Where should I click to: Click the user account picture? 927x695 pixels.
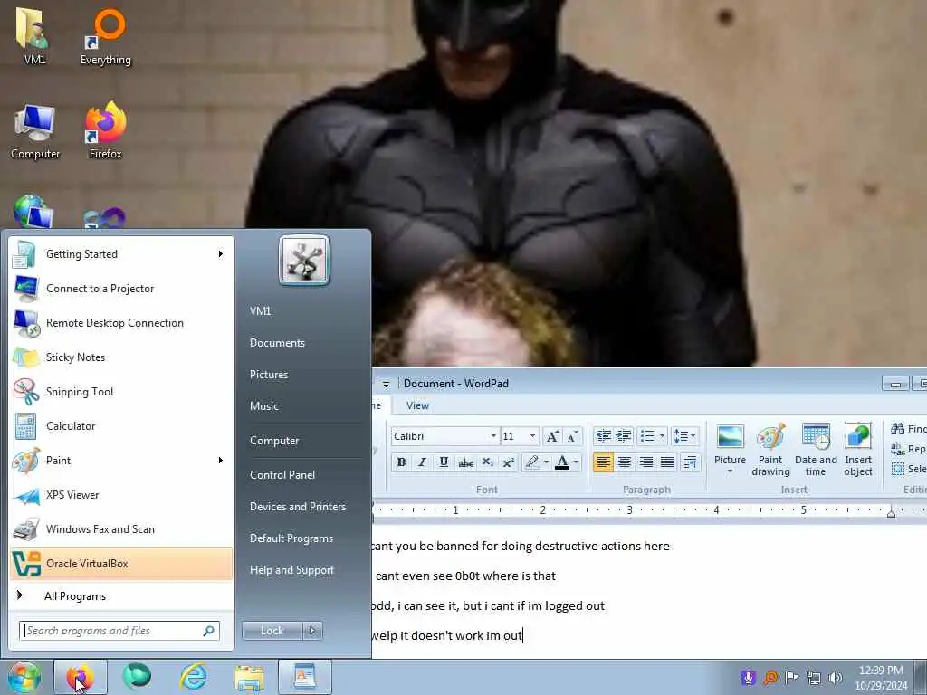(x=304, y=261)
